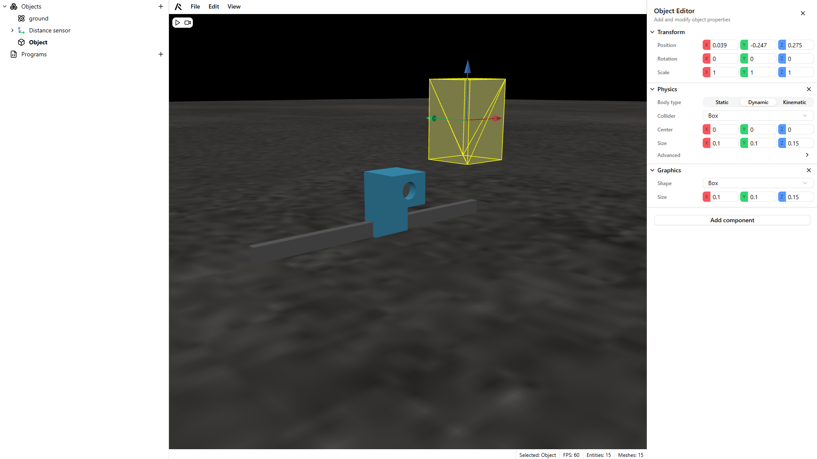The width and height of the screenshot is (817, 459).
Task: Click the camera icon in viewport toolbar
Action: (x=188, y=23)
